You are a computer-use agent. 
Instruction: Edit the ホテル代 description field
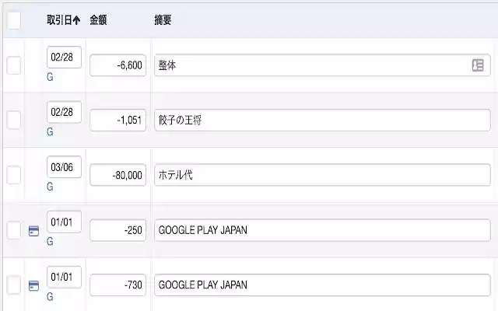coord(322,175)
